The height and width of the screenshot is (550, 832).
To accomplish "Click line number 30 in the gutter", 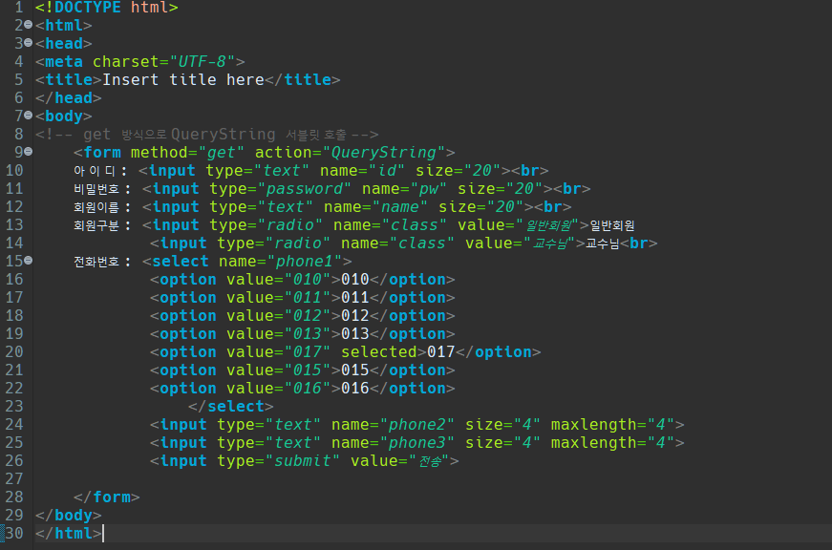I will click(14, 533).
